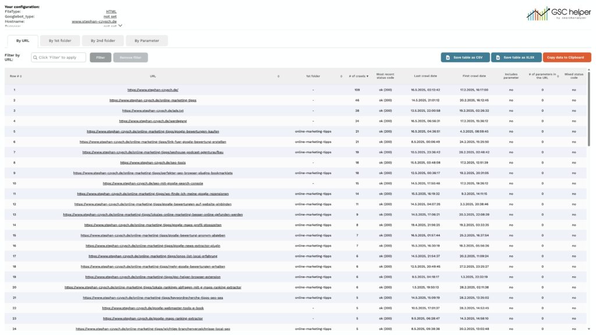Save table as XLSX
Viewport: 596px width, 335px height.
pyautogui.click(x=516, y=58)
